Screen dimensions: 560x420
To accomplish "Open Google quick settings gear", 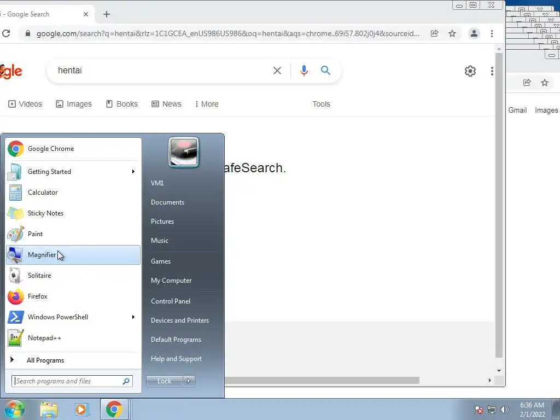I will (x=470, y=71).
